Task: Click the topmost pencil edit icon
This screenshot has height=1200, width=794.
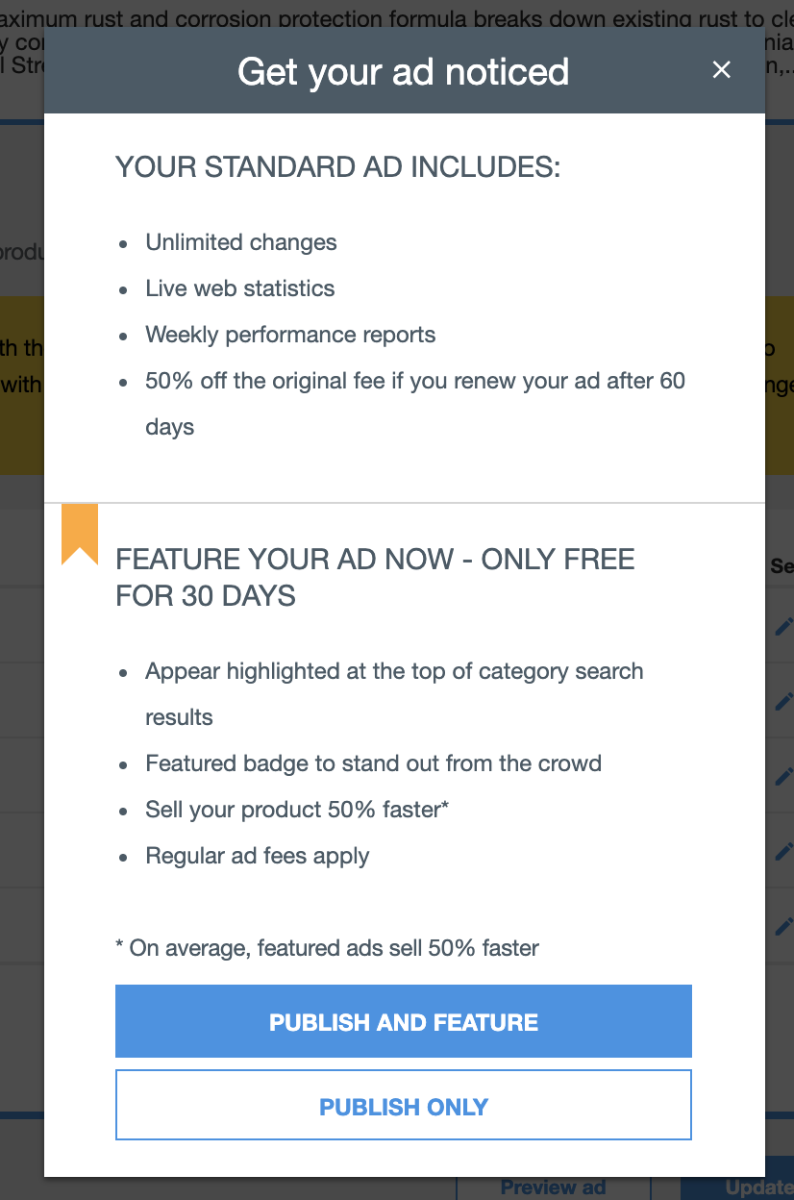Action: tap(783, 626)
